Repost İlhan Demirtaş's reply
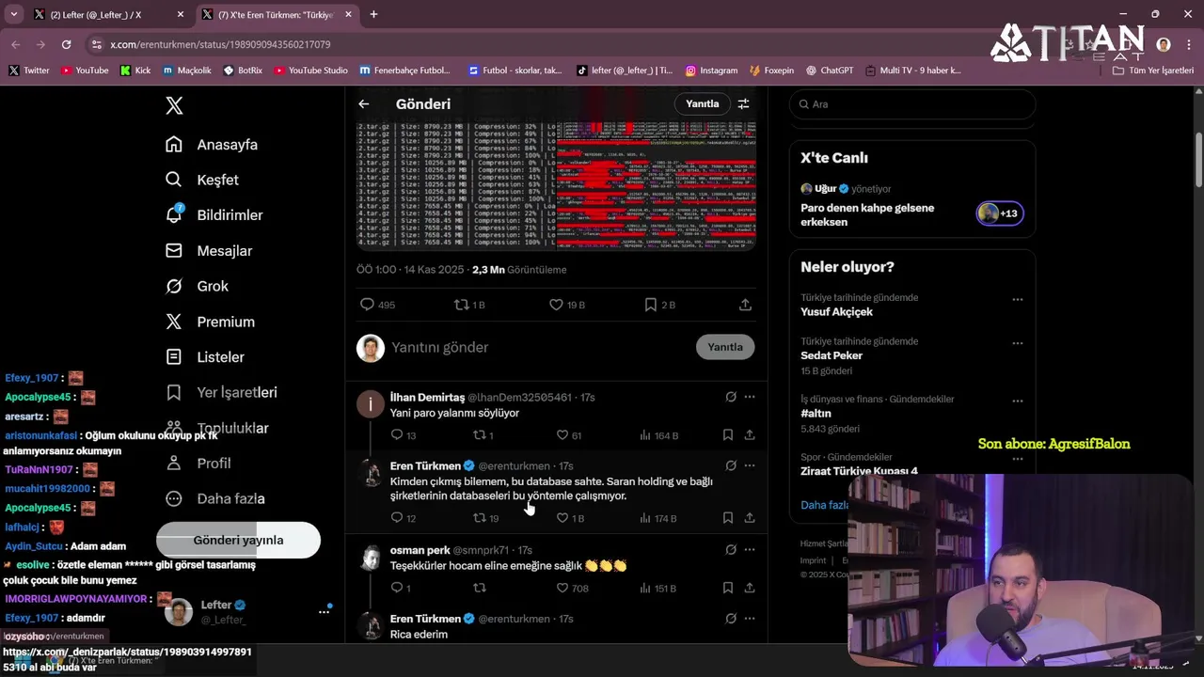Screen dimensions: 1204x677 pyautogui.click(x=483, y=435)
